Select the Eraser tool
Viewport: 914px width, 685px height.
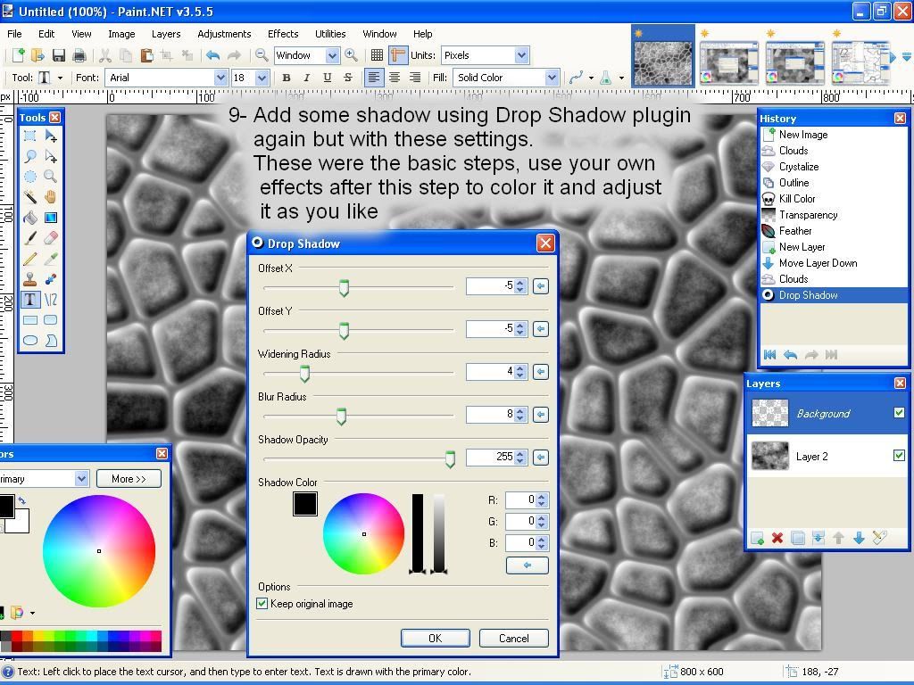pyautogui.click(x=51, y=238)
